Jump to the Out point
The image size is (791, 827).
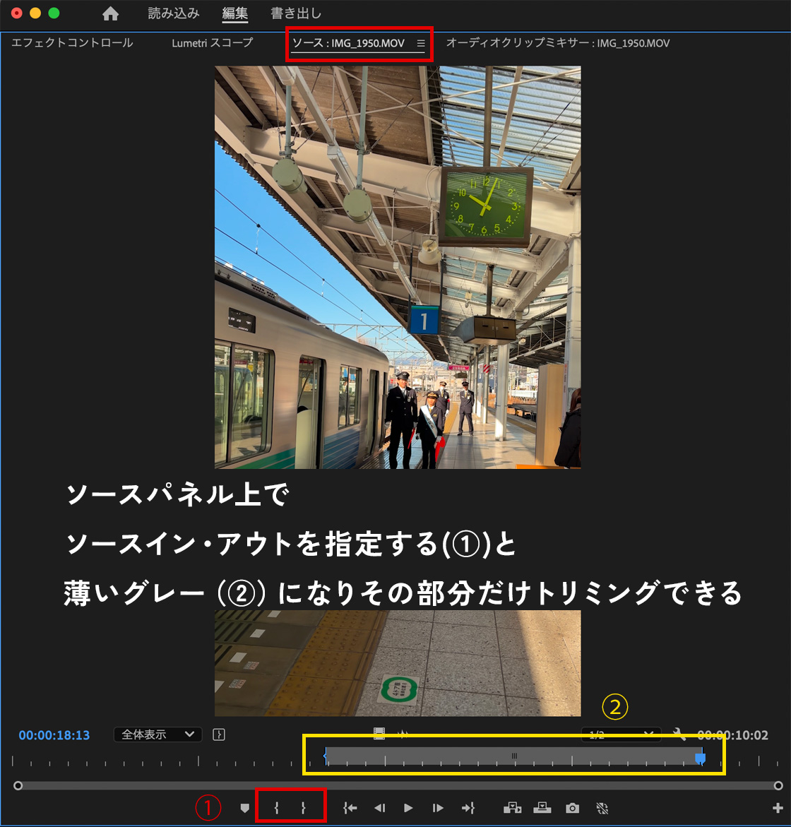tap(468, 808)
